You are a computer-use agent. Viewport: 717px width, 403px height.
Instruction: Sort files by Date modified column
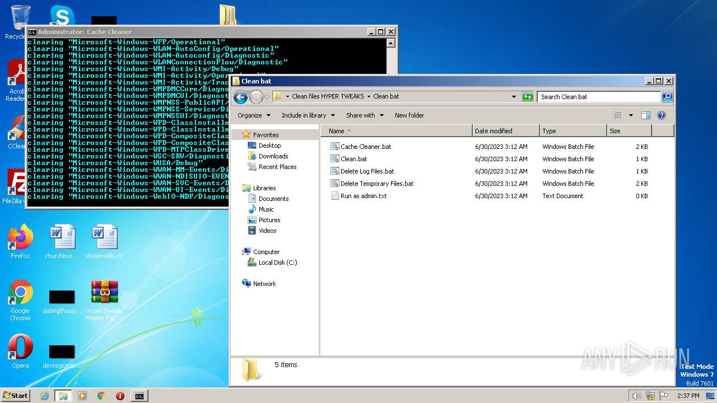[x=506, y=131]
